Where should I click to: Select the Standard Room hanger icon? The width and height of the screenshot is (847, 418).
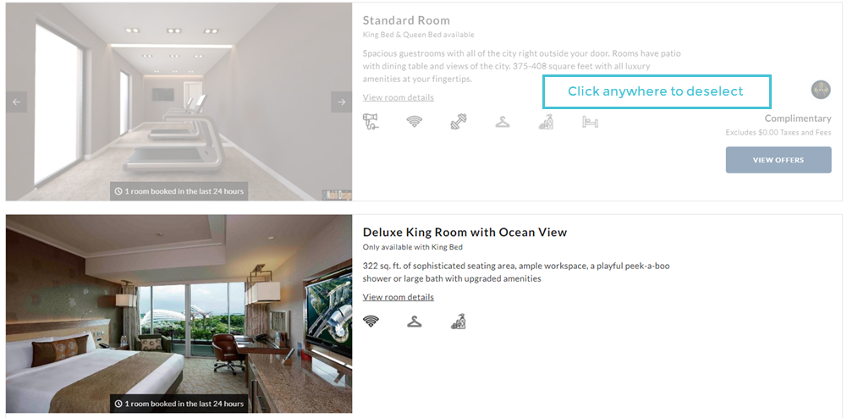[503, 122]
